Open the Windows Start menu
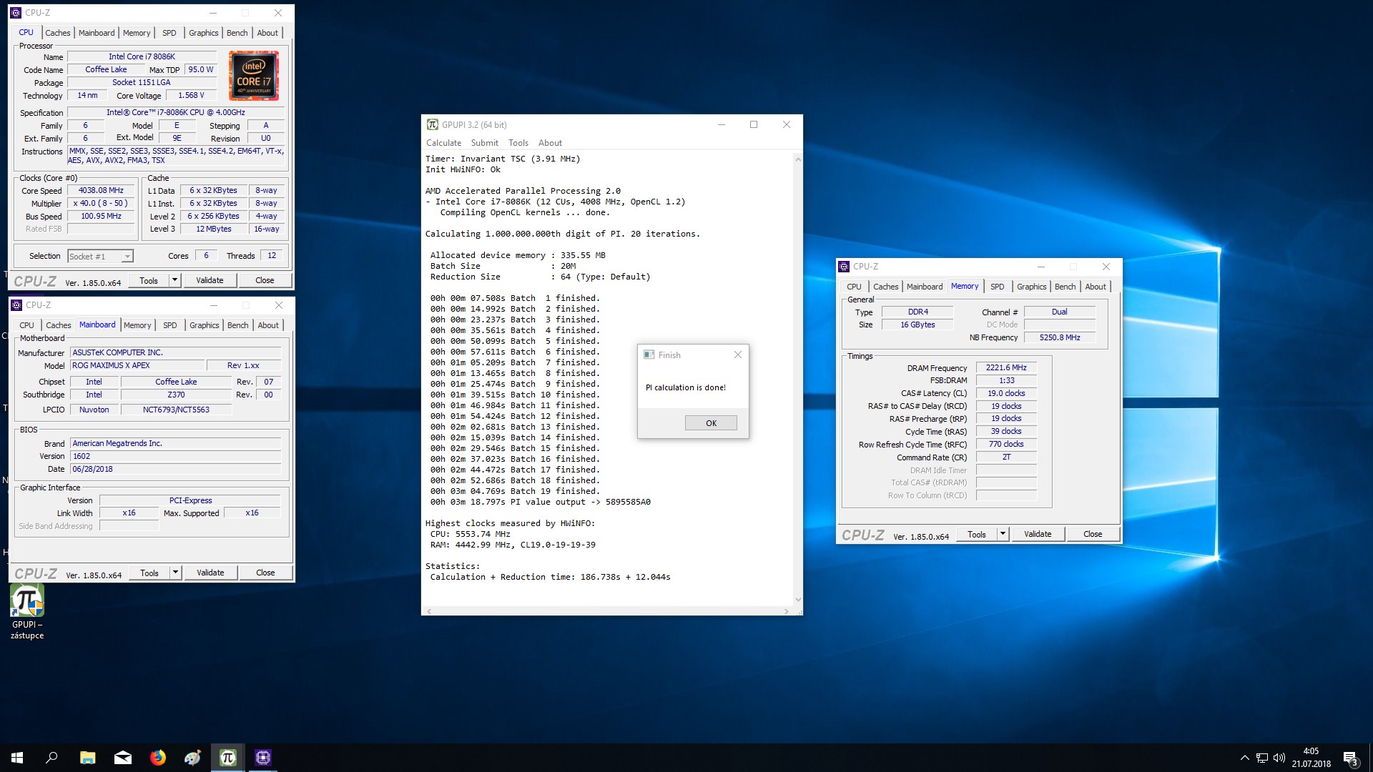This screenshot has width=1373, height=772. [x=17, y=758]
